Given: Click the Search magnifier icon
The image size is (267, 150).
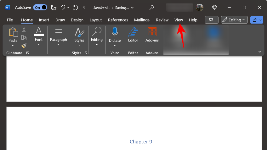Looking at the screenshot, I should (151, 8).
